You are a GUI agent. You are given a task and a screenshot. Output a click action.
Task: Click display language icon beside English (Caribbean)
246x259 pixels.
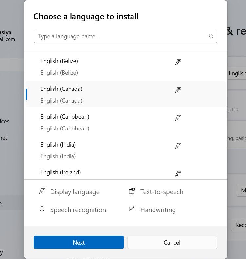178,118
